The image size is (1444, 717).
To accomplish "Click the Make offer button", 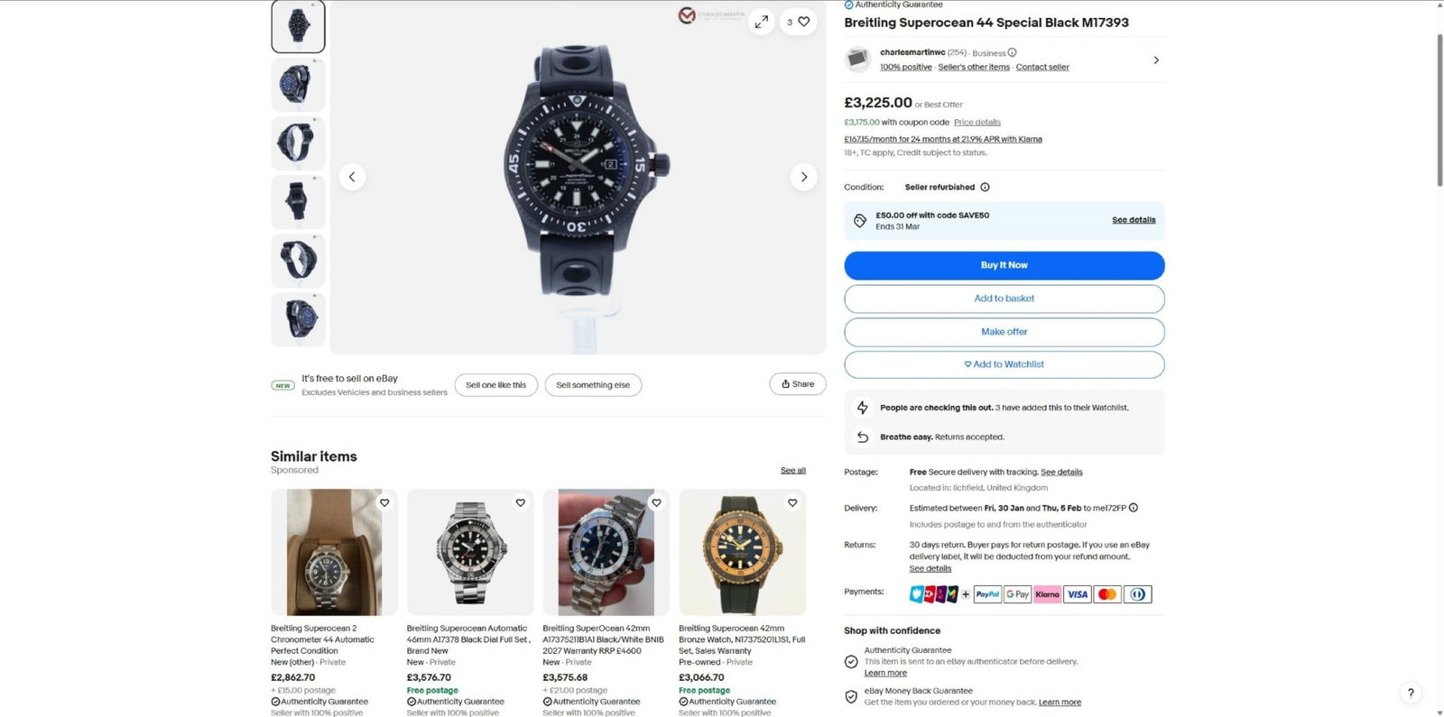I will (1004, 332).
